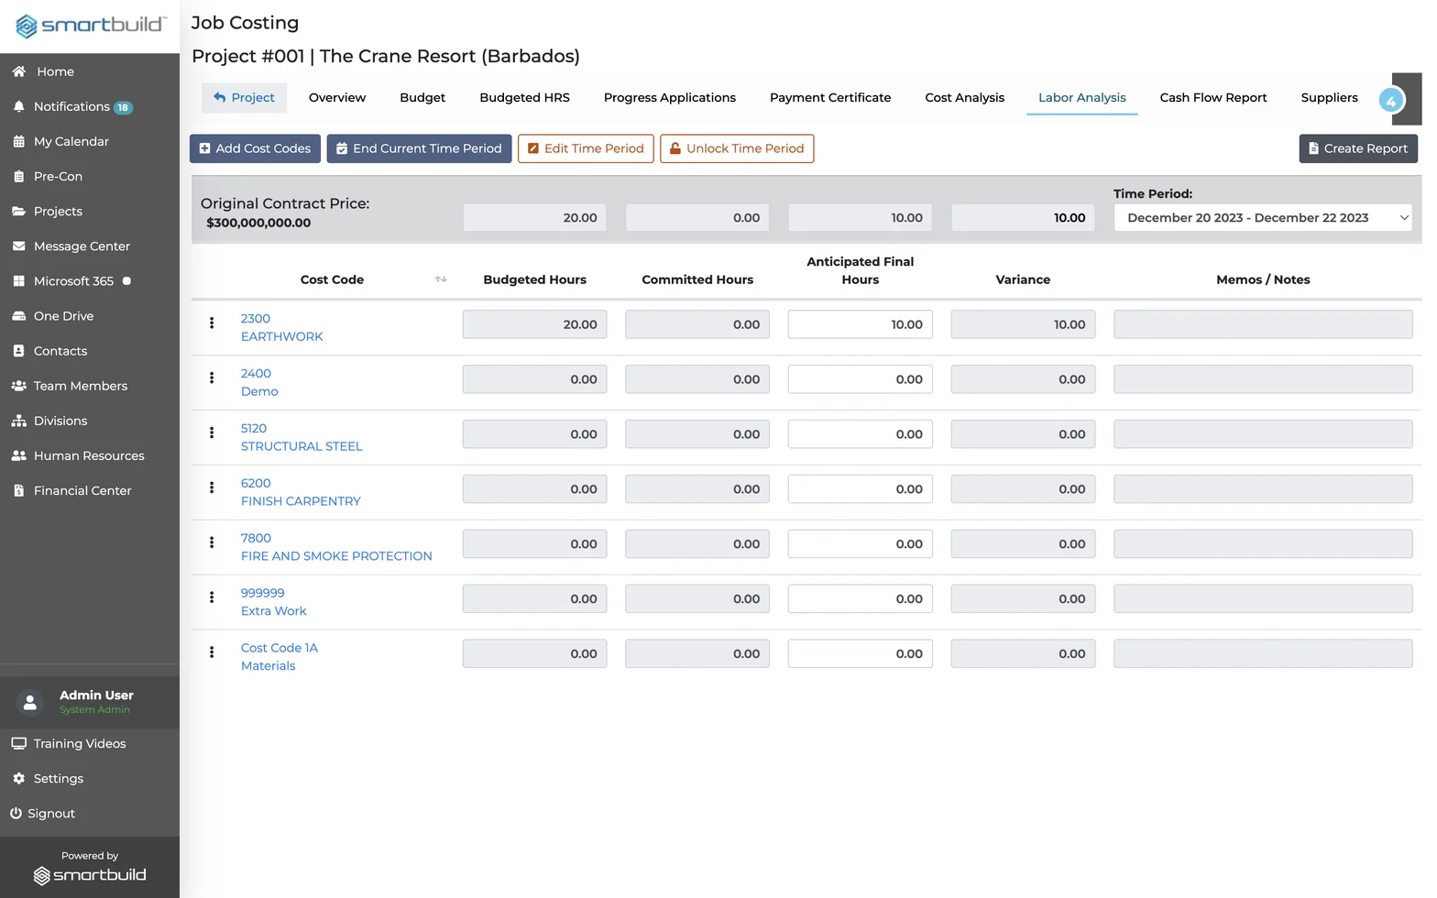Open the Pre-Con clipboard icon
1437x898 pixels.
pyautogui.click(x=18, y=176)
